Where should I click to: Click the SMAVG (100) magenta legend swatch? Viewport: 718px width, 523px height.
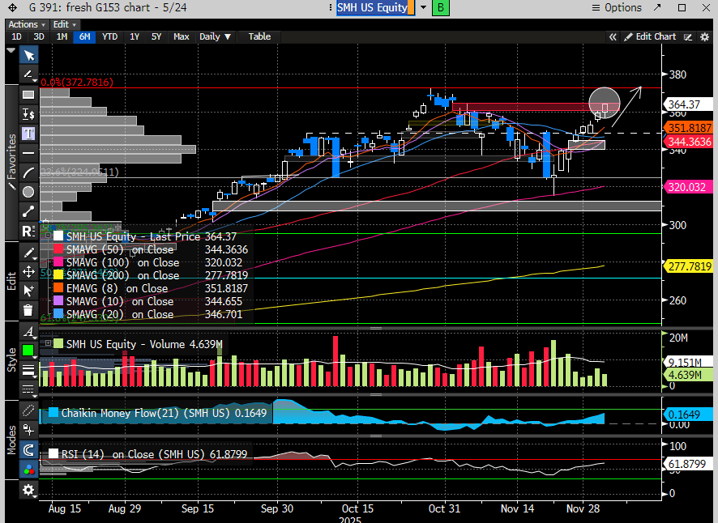[58, 262]
